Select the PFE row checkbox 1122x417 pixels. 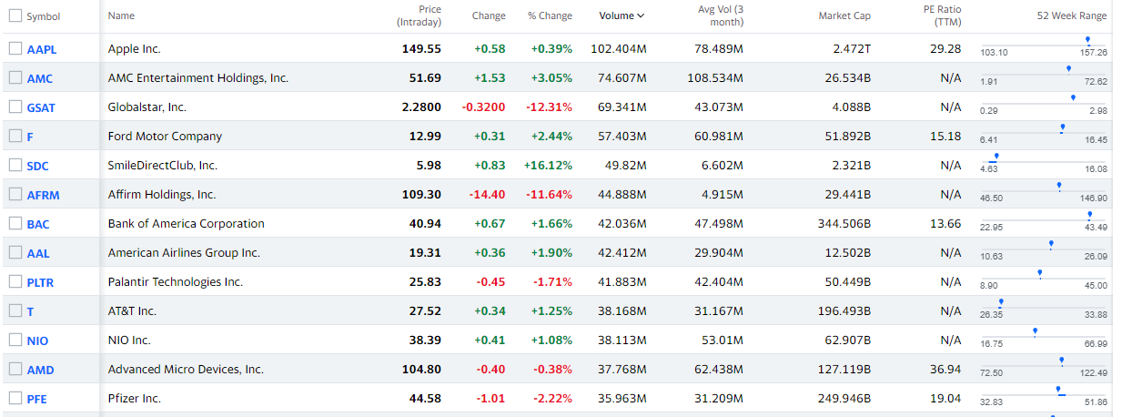tap(15, 398)
